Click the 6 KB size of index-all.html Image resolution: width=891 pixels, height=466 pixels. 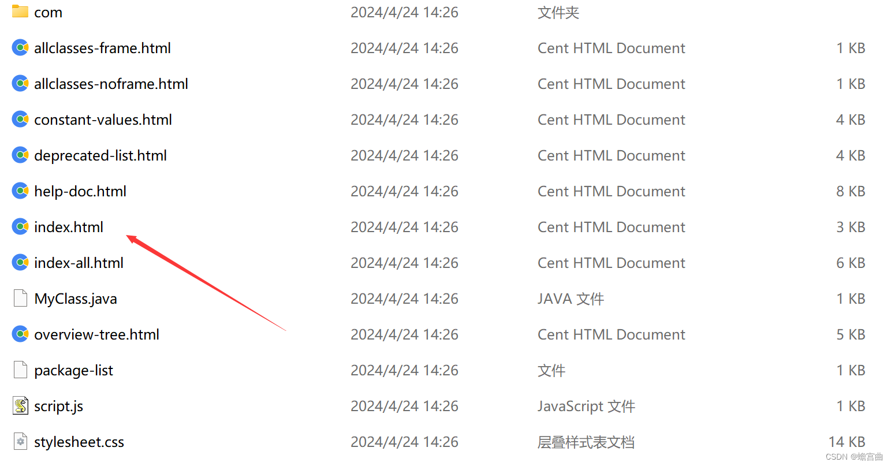click(851, 263)
